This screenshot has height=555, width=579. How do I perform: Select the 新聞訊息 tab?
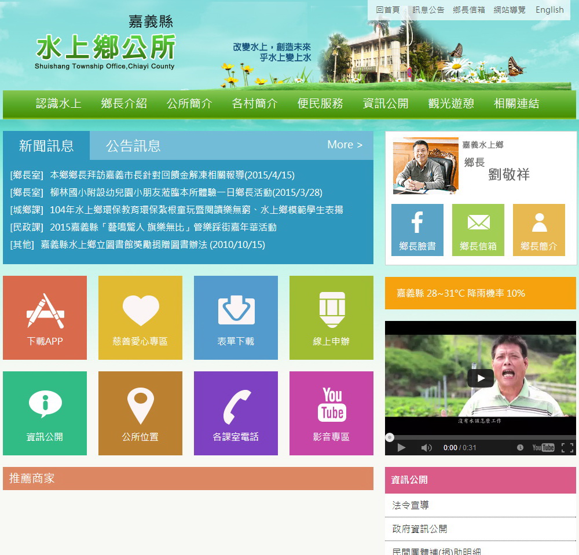point(46,145)
